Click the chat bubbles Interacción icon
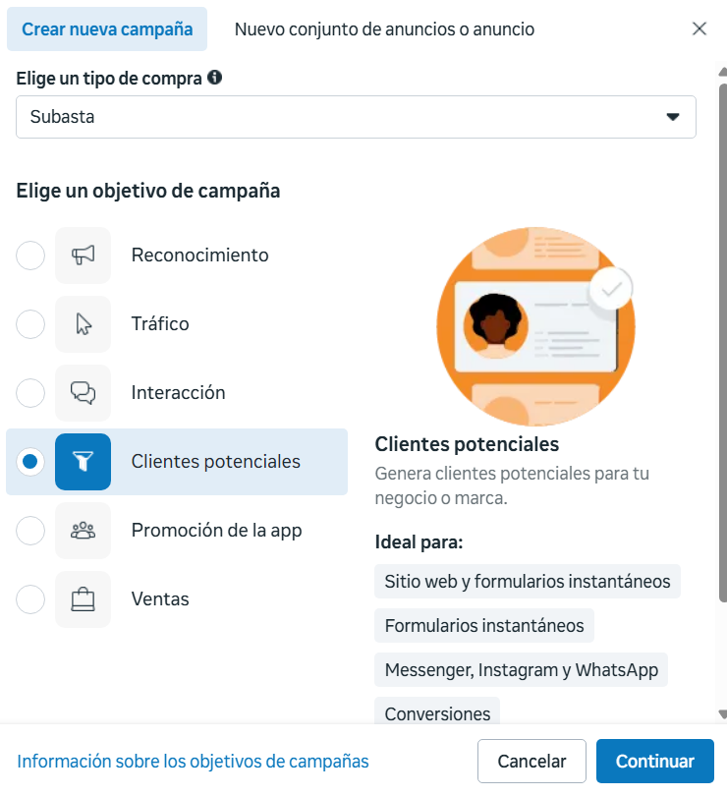Viewport: 727px width, 796px height. pyautogui.click(x=84, y=393)
